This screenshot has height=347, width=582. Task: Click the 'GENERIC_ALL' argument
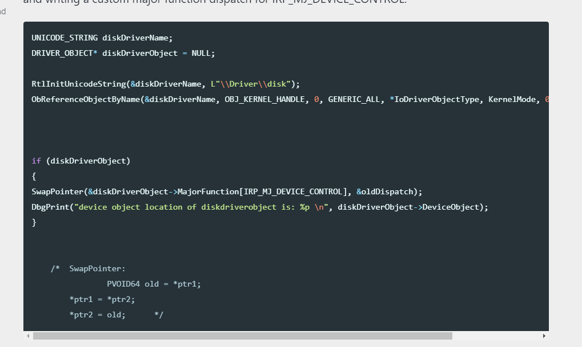(354, 100)
